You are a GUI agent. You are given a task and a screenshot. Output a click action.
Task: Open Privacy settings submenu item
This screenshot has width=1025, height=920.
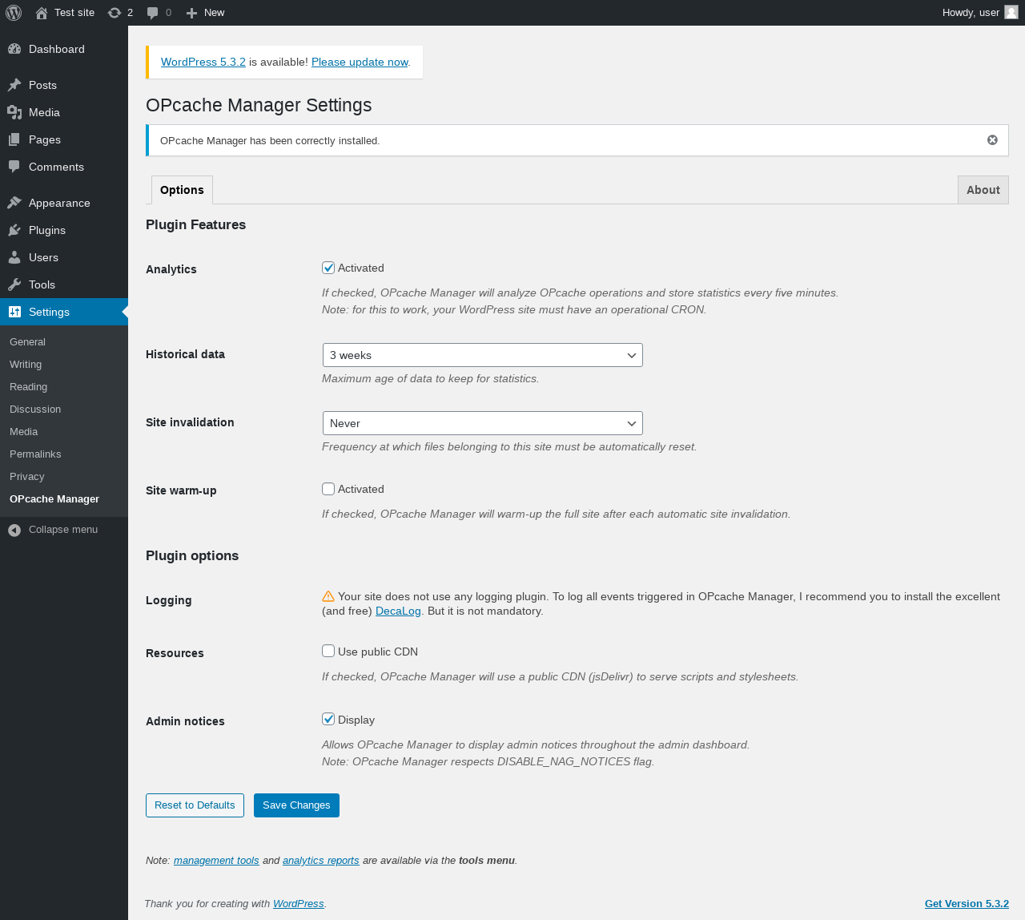[x=26, y=476]
